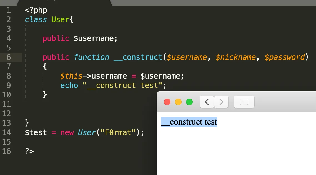Screen dimensions: 316x175
Task: Click the "function" keyword on line 6
Action: pos(91,57)
